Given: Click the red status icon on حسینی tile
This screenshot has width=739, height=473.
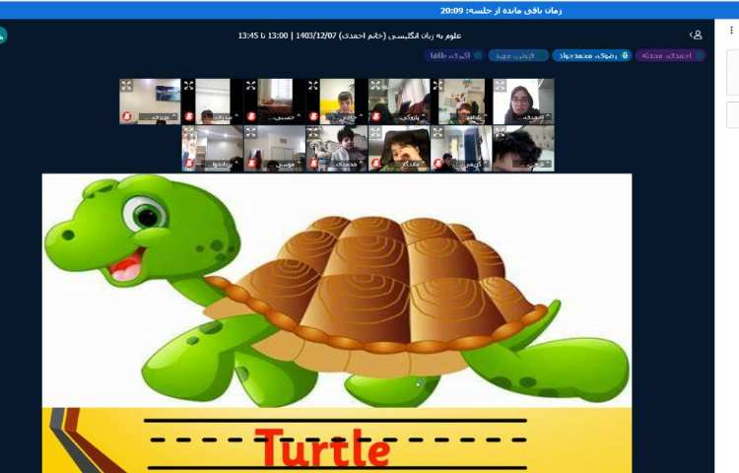Looking at the screenshot, I should (251, 116).
